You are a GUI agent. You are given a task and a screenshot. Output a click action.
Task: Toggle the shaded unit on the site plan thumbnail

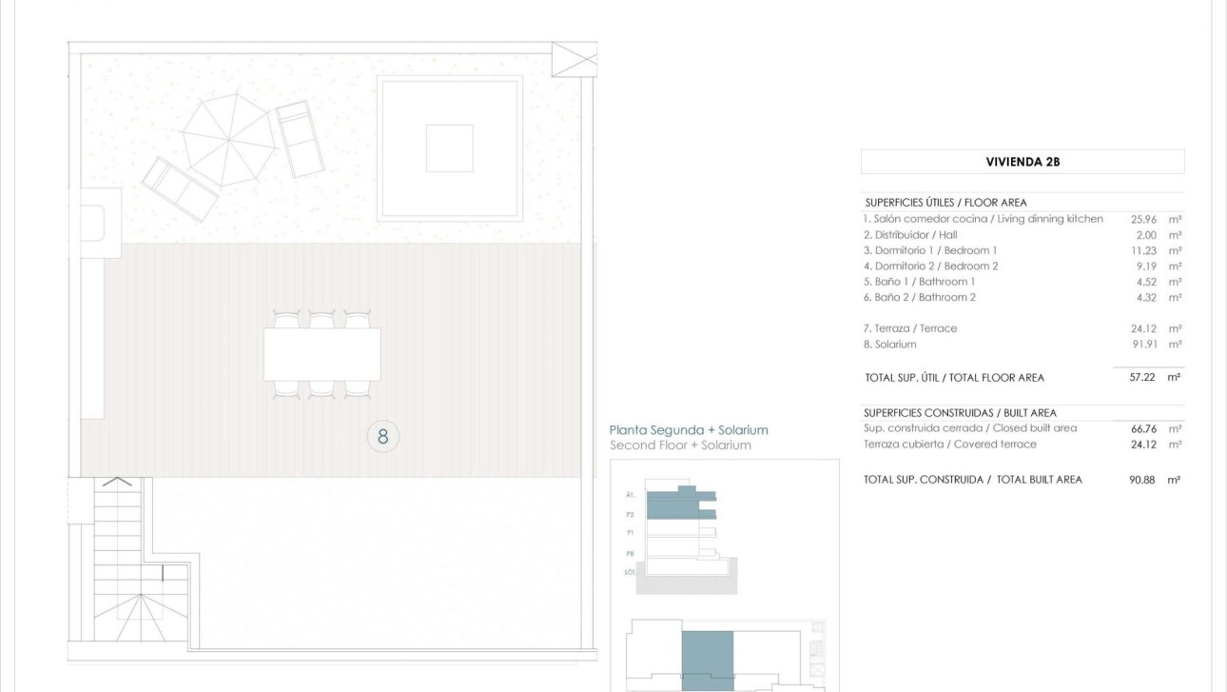(x=707, y=655)
